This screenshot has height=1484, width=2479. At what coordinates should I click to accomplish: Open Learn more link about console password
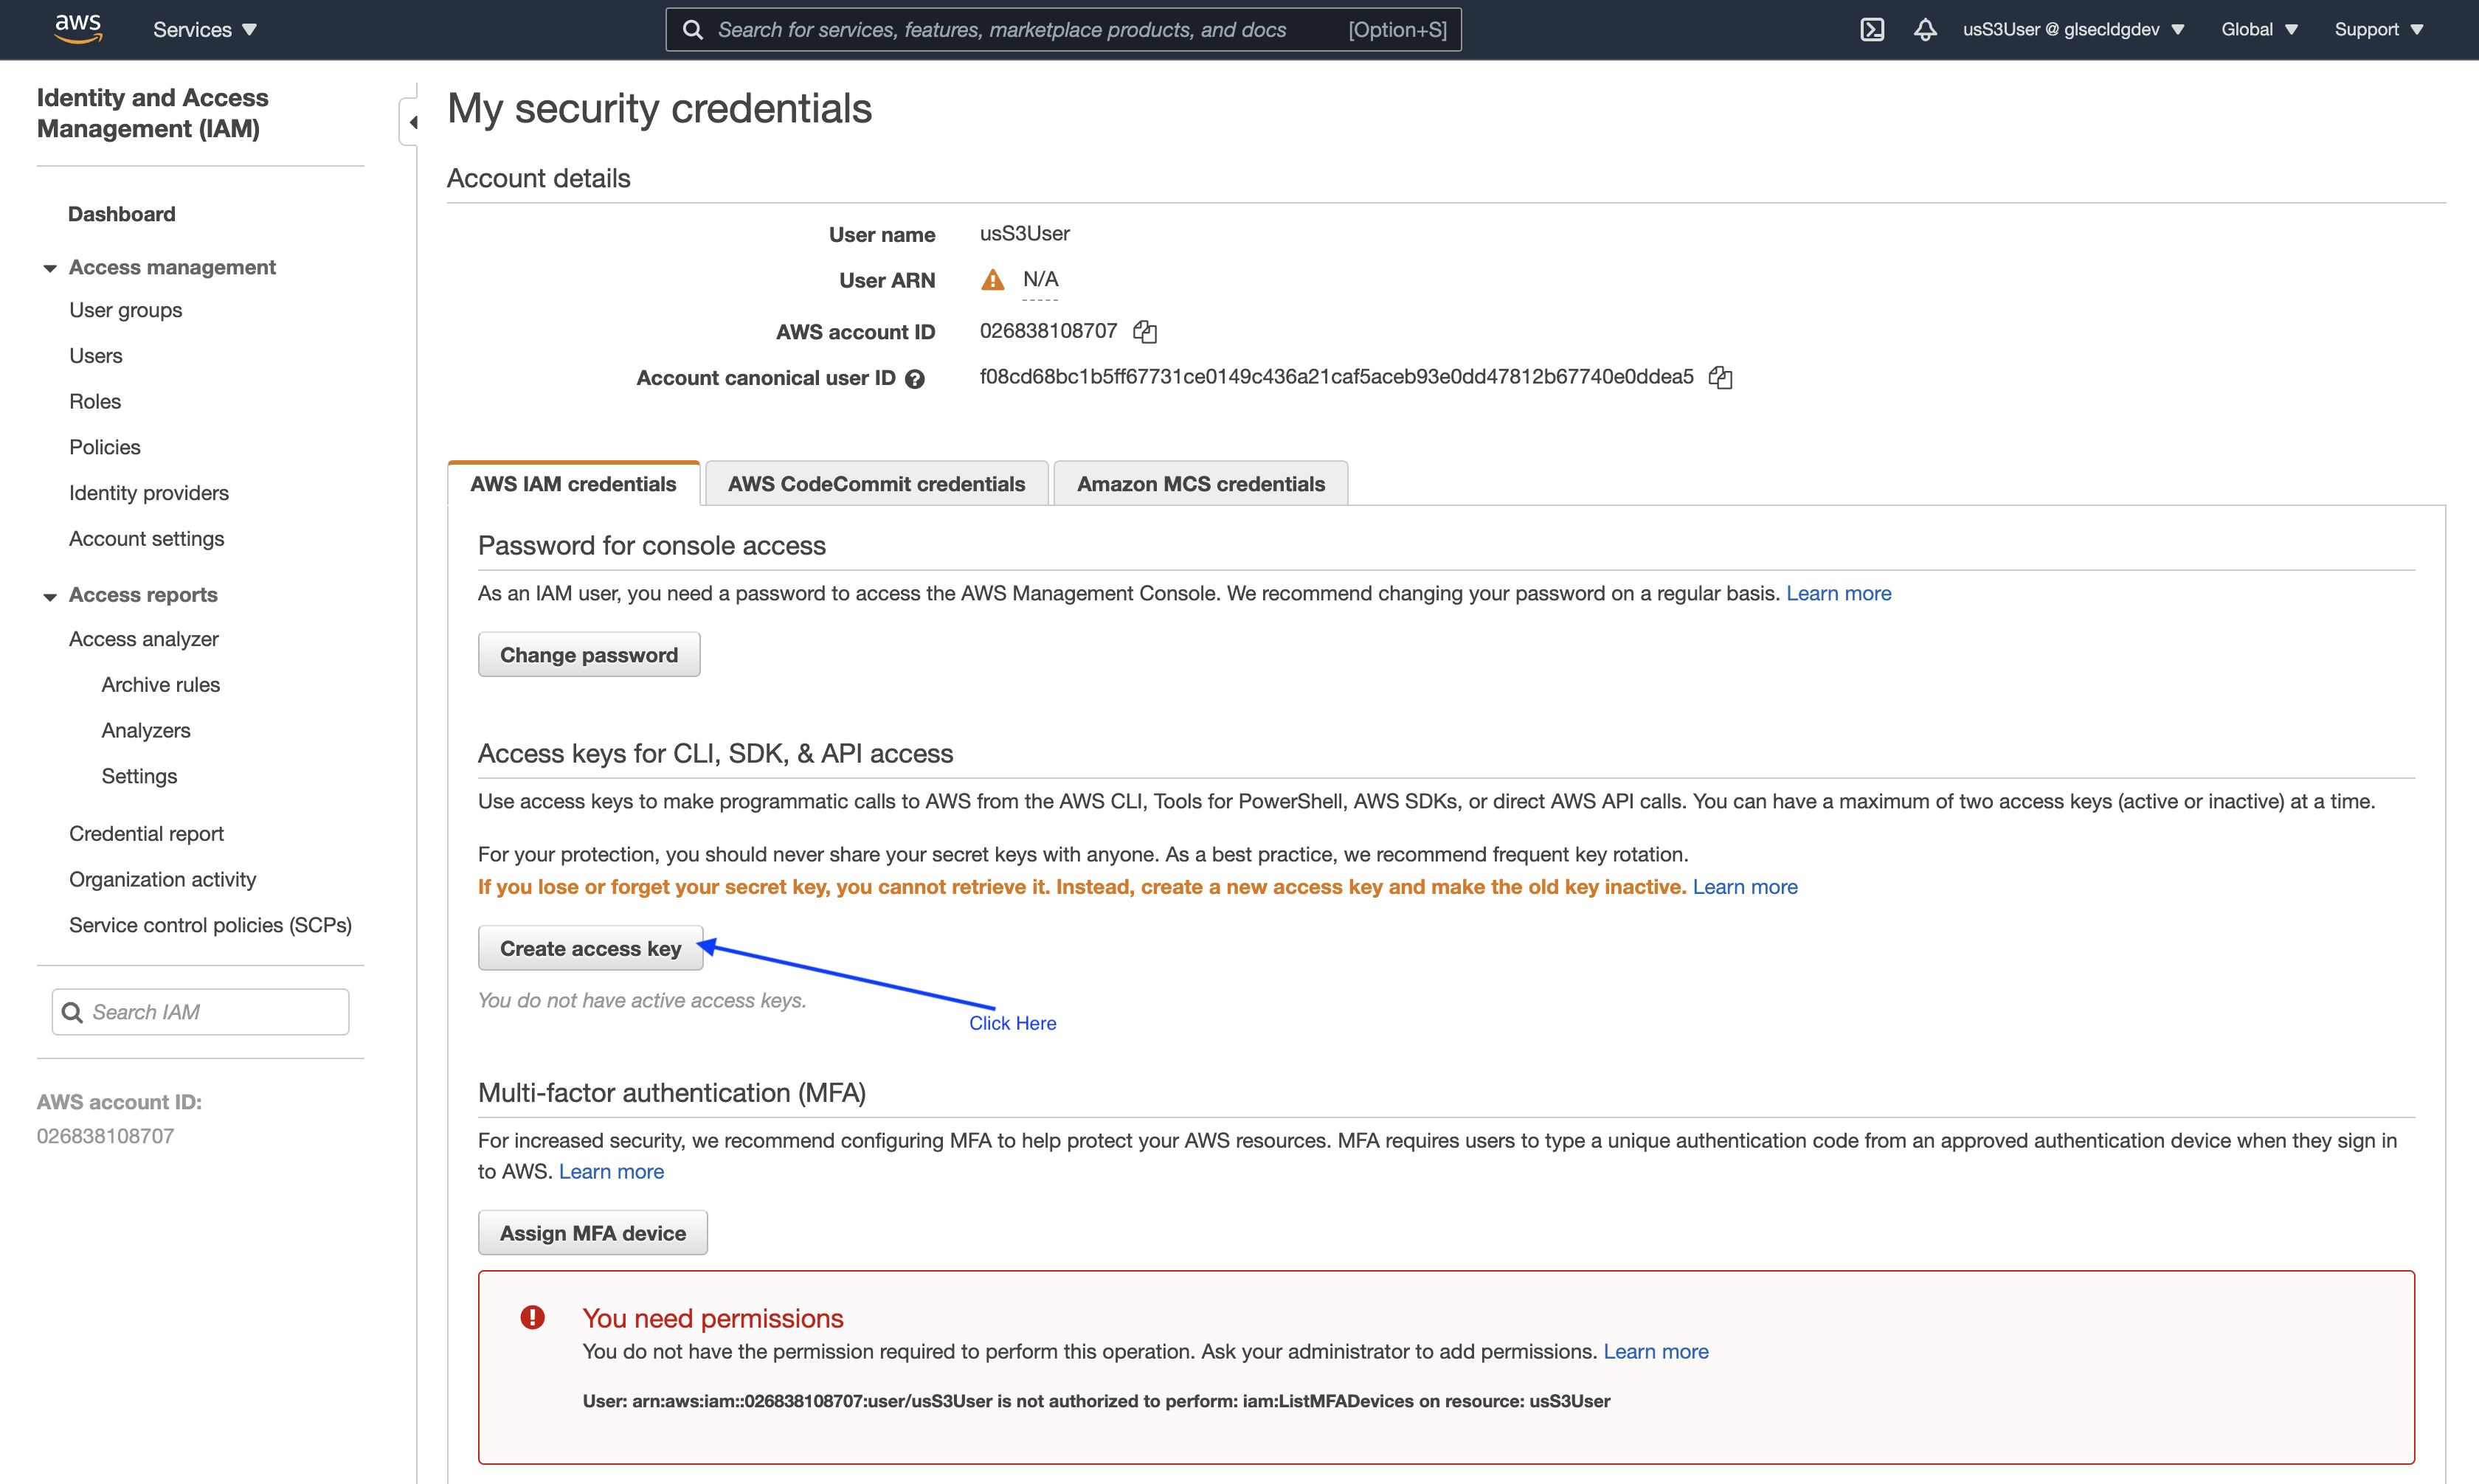pyautogui.click(x=1838, y=594)
